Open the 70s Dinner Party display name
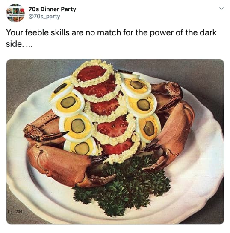This screenshot has width=230, height=233. (52, 9)
